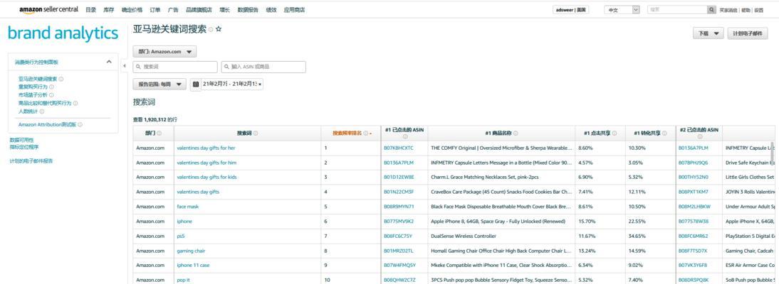Open the 库存 menu
Image resolution: width=779 pixels, height=284 pixels.
pos(108,10)
